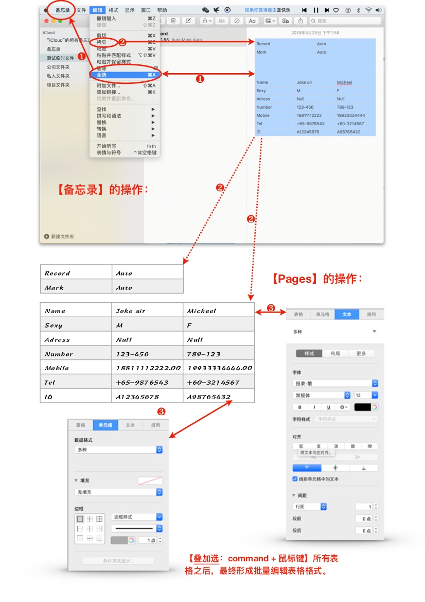Open the 格式 menu in menu bar
The height and width of the screenshot is (602, 425).
point(114,10)
